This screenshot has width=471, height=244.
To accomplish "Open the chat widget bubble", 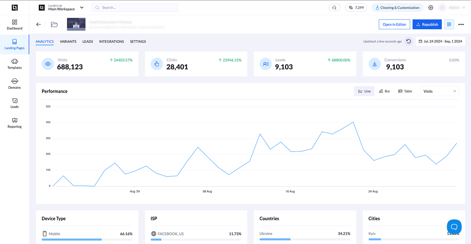I will 454,227.
